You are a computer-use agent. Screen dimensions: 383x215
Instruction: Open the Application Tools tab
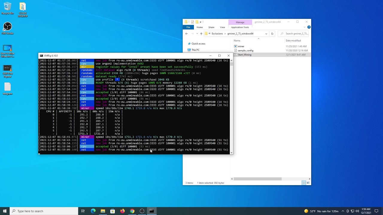[x=240, y=27]
